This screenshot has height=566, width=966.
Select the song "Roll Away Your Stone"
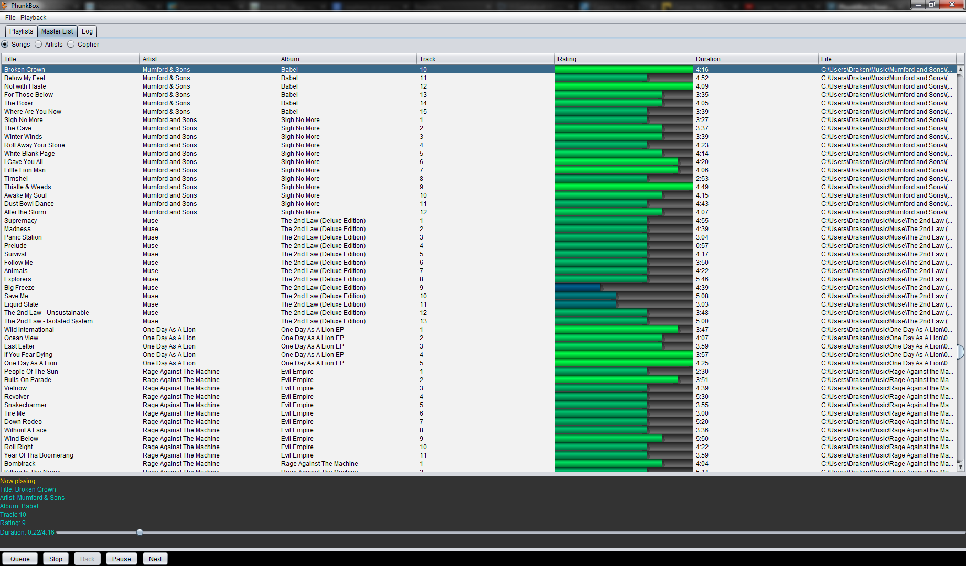tap(35, 145)
